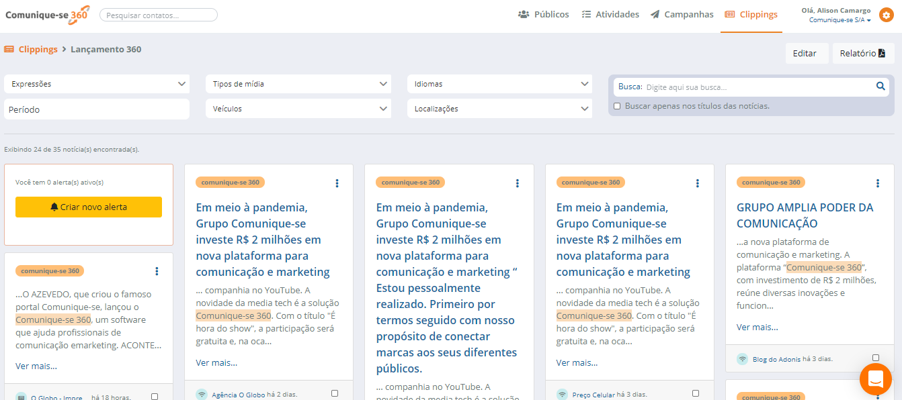Click comunique-se 360 tag on O AZEVEDO card
902x400 pixels.
click(50, 271)
